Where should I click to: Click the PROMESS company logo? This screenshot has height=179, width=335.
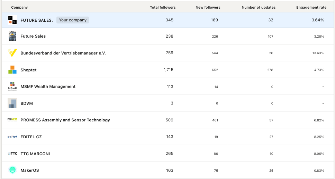(12, 120)
